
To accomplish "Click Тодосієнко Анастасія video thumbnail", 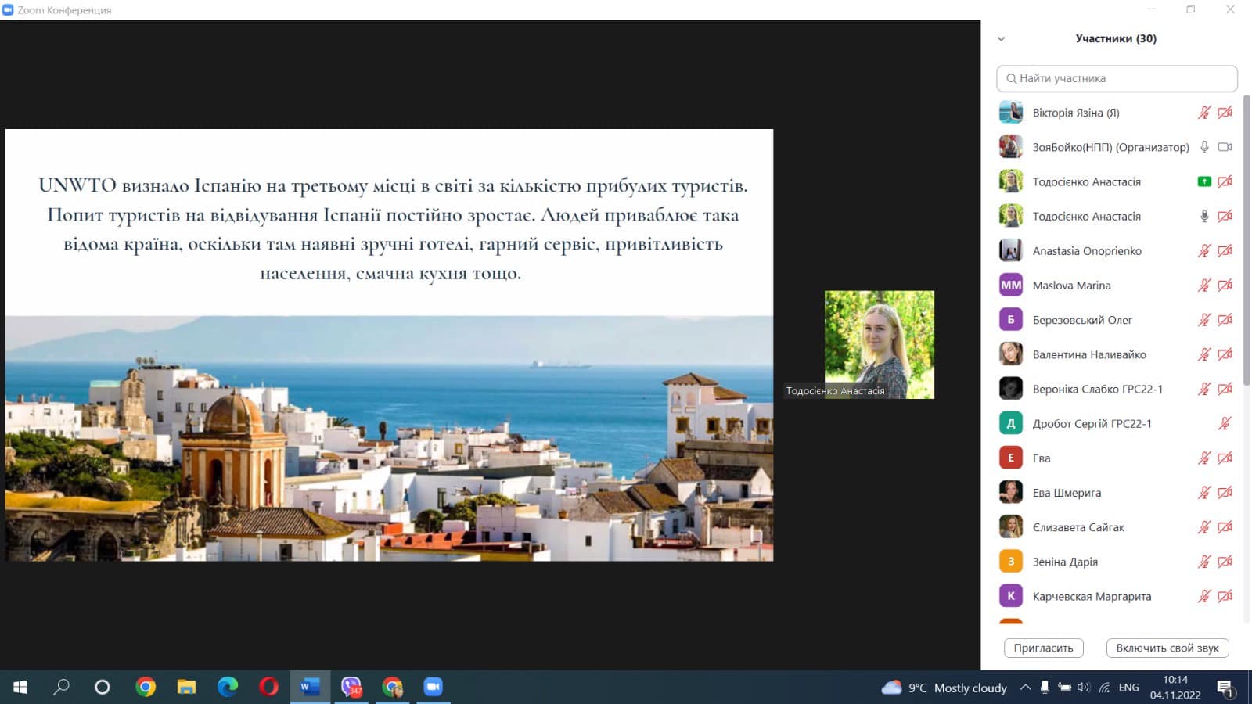I will pos(880,345).
